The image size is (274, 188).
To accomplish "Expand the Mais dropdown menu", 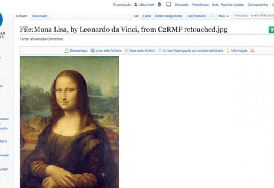I will point(223,16).
